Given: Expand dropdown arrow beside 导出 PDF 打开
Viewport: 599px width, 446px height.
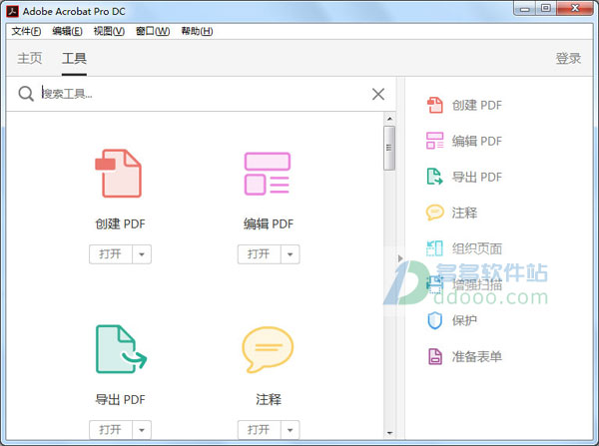Looking at the screenshot, I should tap(142, 430).
